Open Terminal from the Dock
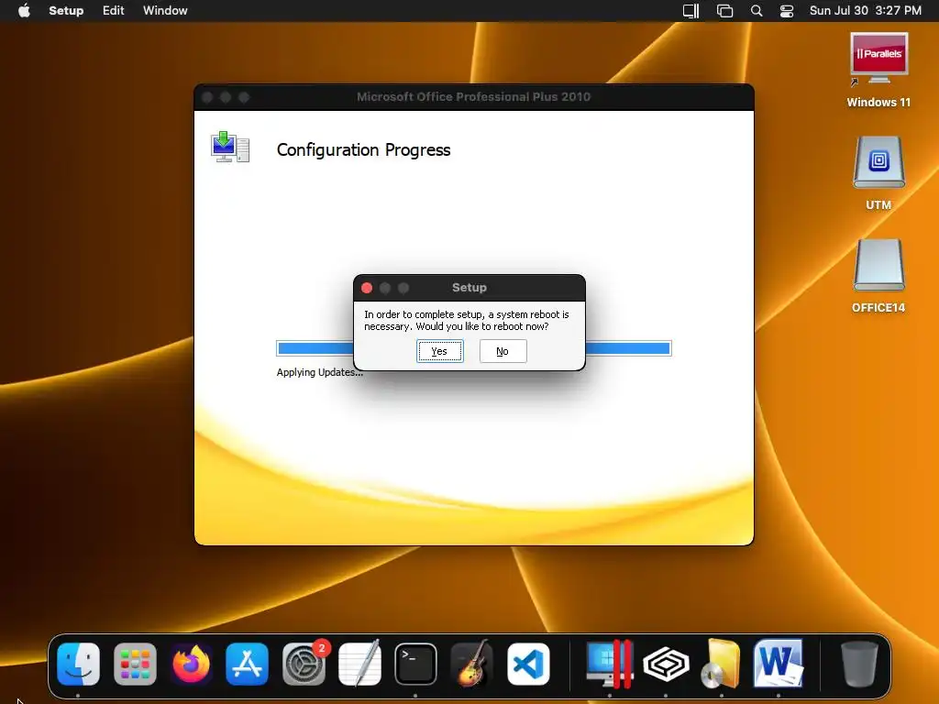Viewport: 939px width, 704px height. (415, 664)
